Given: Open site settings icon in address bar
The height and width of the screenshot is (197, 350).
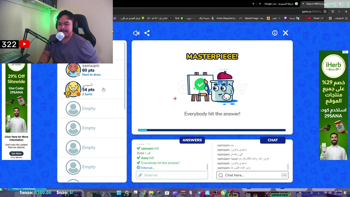Looking at the screenshot, I should 325,11.
